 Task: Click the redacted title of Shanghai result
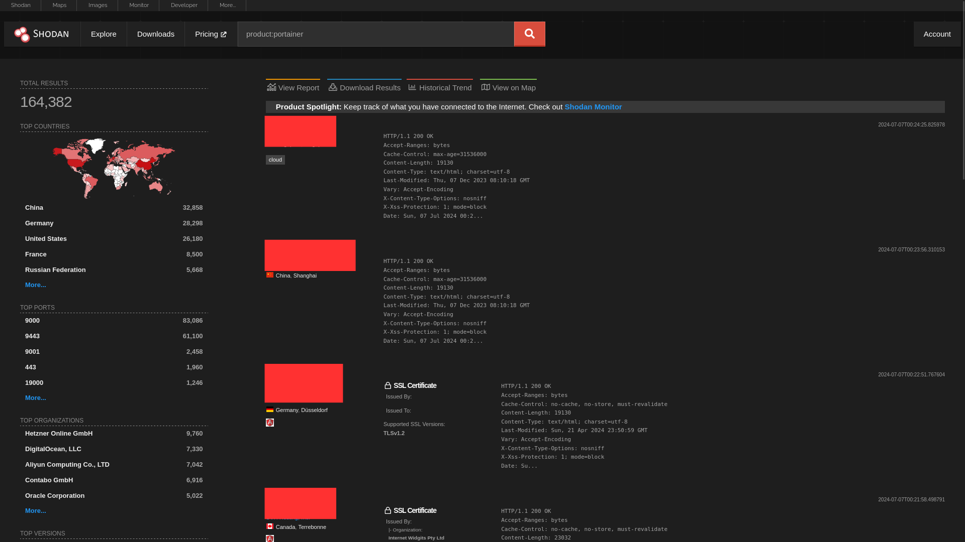coord(310,255)
